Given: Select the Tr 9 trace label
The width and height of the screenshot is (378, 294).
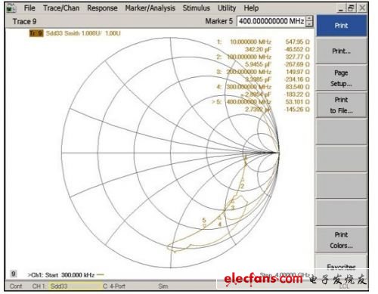Looking at the screenshot, I should tap(36, 33).
